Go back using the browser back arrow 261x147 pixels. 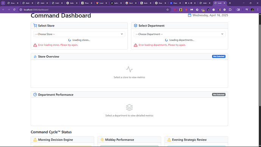(x=3, y=10)
